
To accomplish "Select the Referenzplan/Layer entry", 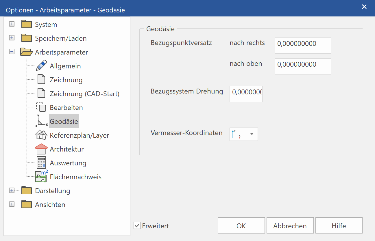I will point(80,135).
